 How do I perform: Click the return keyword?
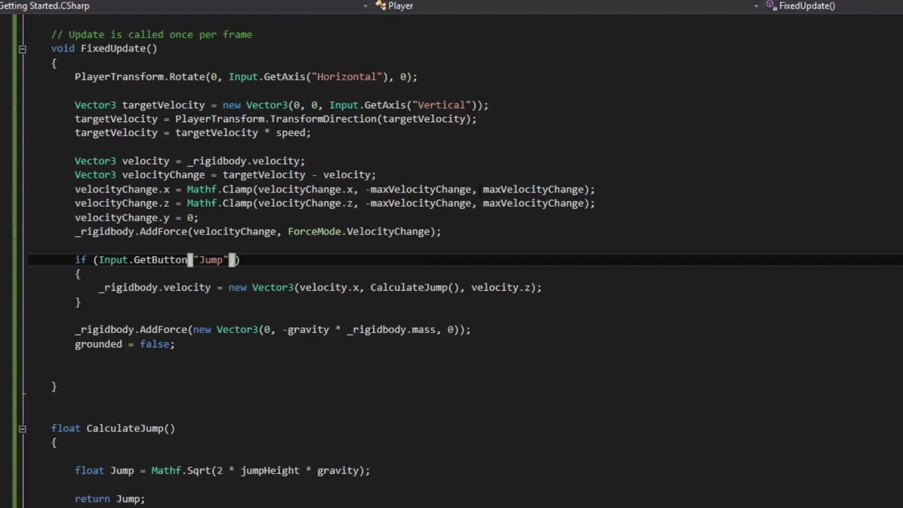(92, 499)
